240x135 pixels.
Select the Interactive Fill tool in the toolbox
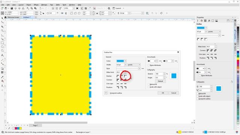click(x=2, y=81)
